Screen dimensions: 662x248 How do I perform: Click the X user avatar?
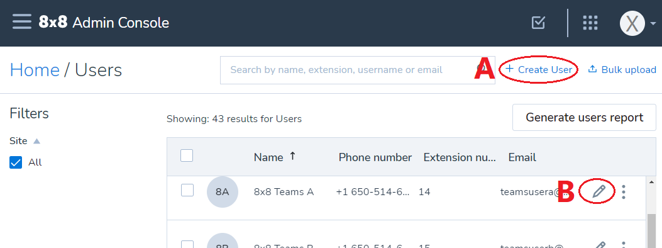click(x=632, y=23)
